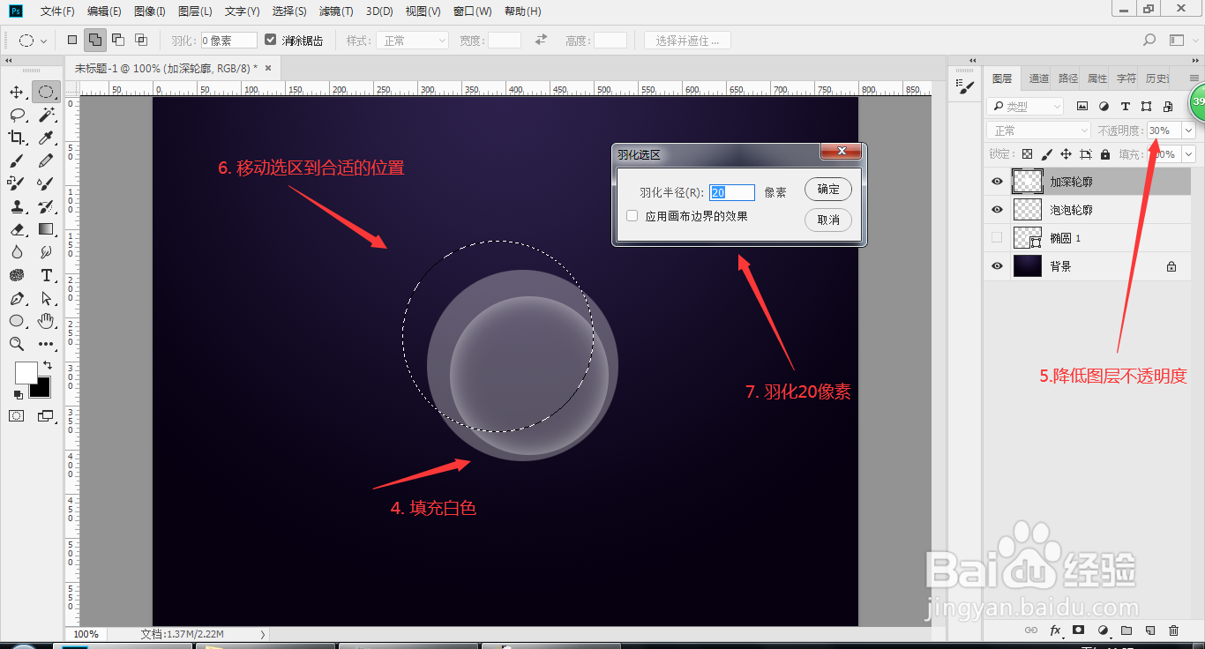
Task: Open the brush settings panel icon
Action: click(x=966, y=87)
